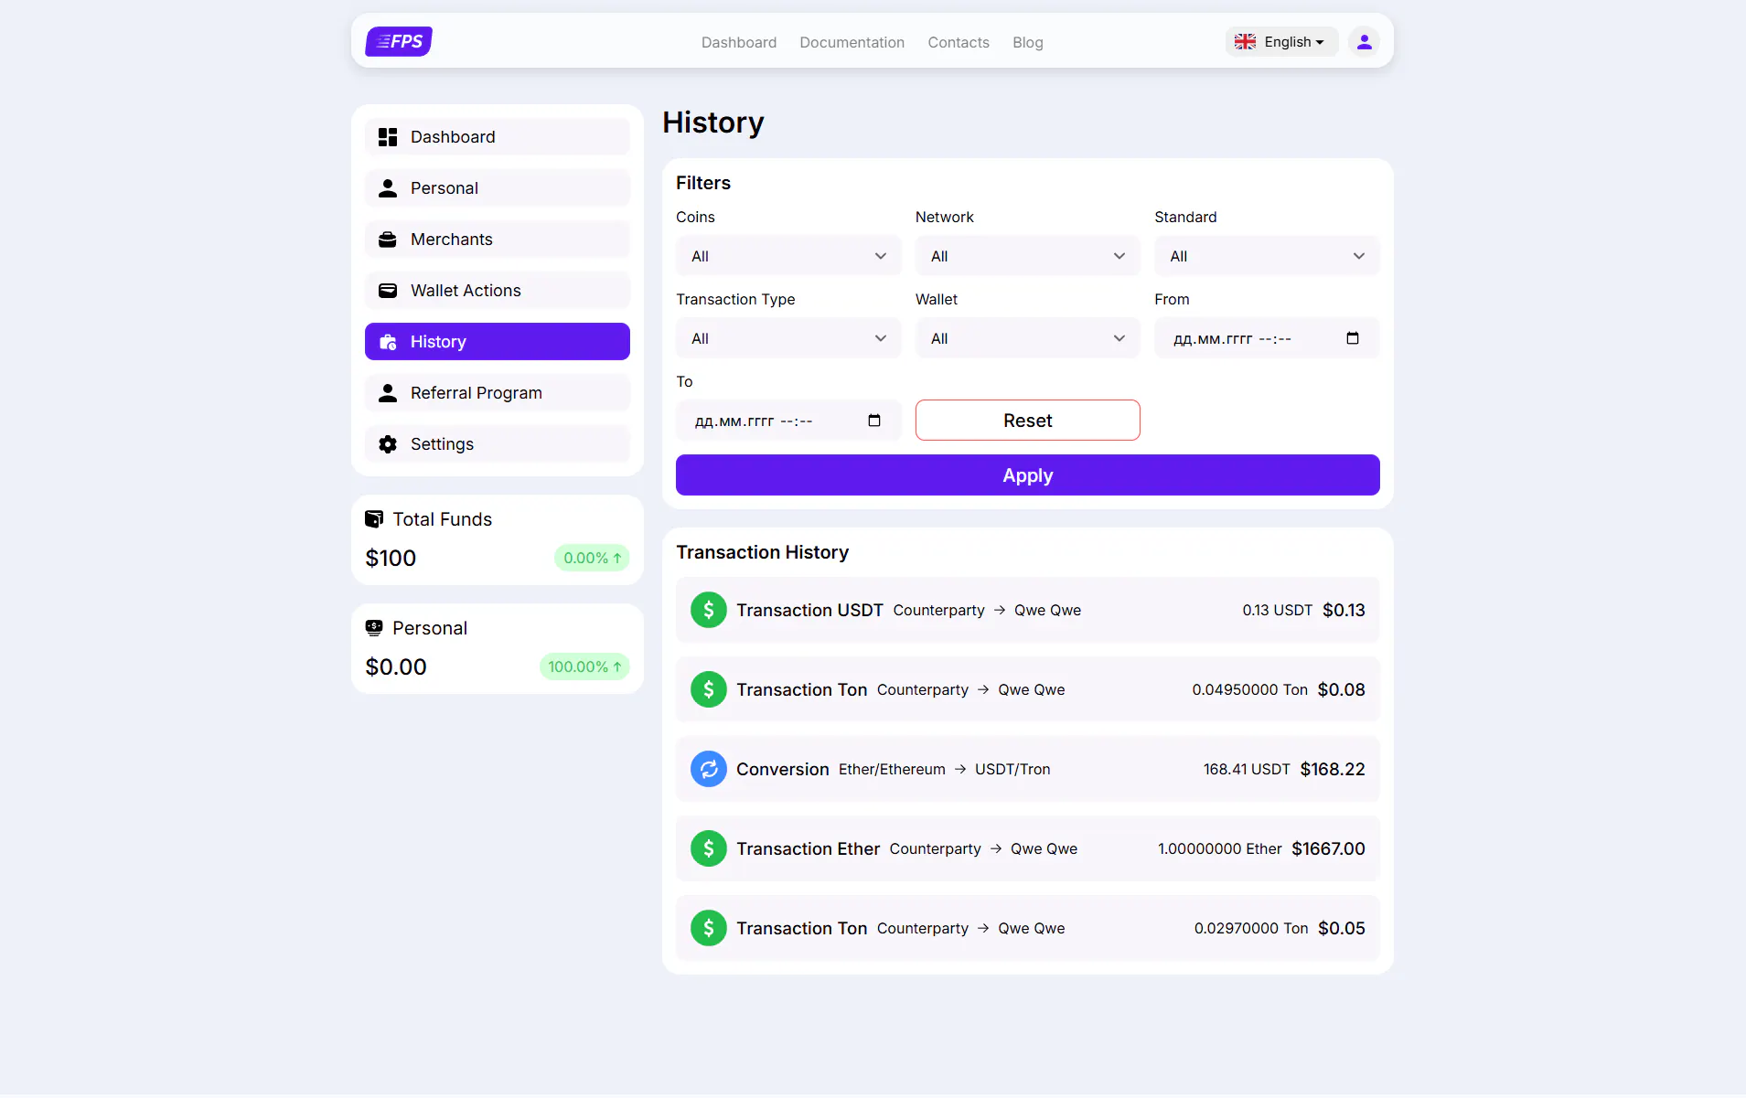Open calendar picker in To field
Image resolution: width=1746 pixels, height=1098 pixels.
[874, 421]
